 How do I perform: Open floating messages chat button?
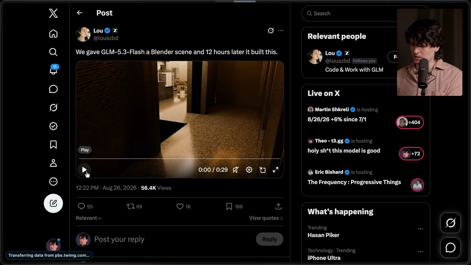450,248
